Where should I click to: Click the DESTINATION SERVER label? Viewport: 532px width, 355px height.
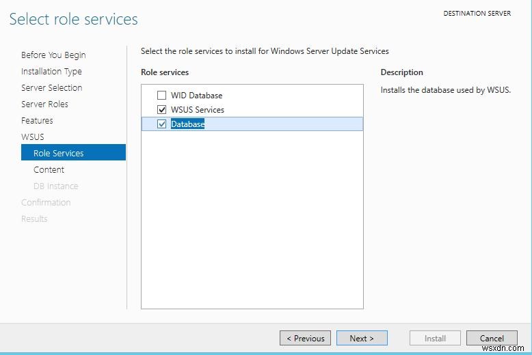pos(477,13)
